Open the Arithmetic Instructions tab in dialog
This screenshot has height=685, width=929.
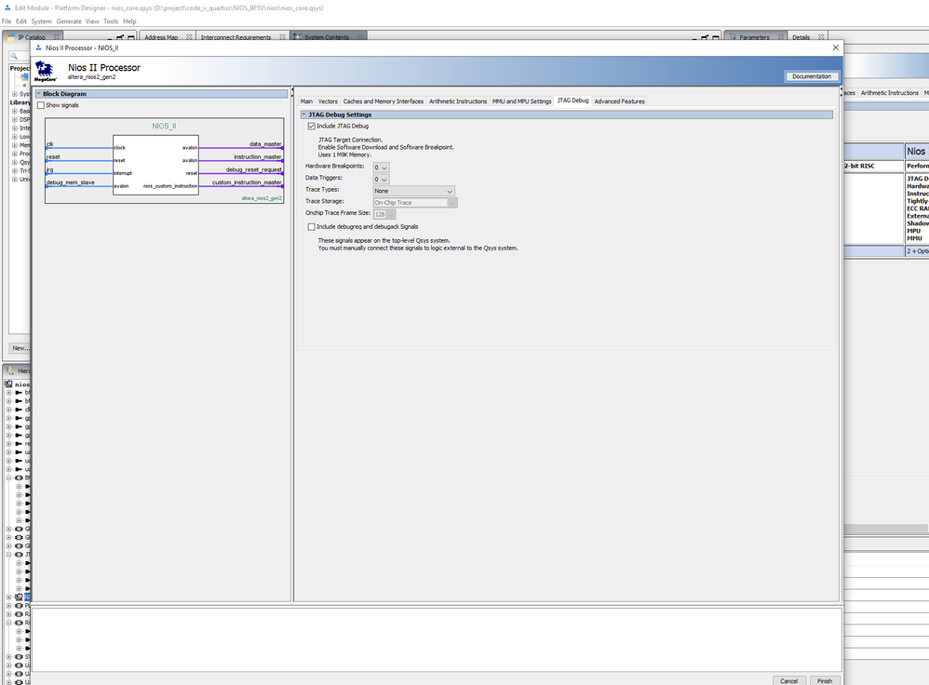(458, 101)
